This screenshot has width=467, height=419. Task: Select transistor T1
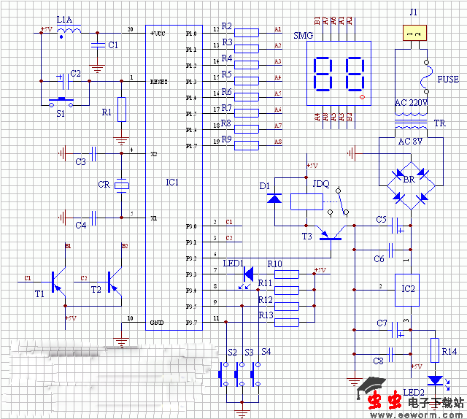point(55,281)
